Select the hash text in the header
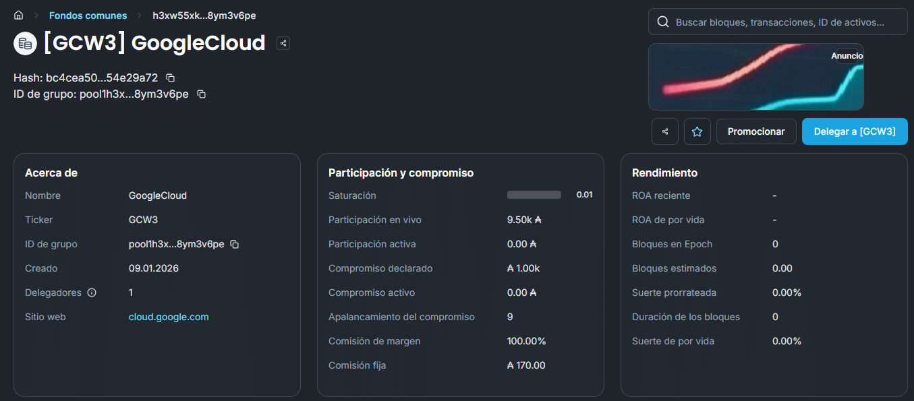Viewport: 914px width, 401px height. [101, 78]
